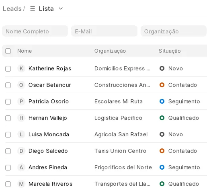Click the L avatar for Luisa Moncada
The height and width of the screenshot is (193, 207).
(x=21, y=134)
